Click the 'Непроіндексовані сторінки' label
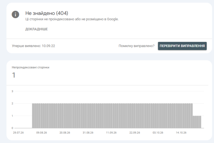 pyautogui.click(x=30, y=67)
